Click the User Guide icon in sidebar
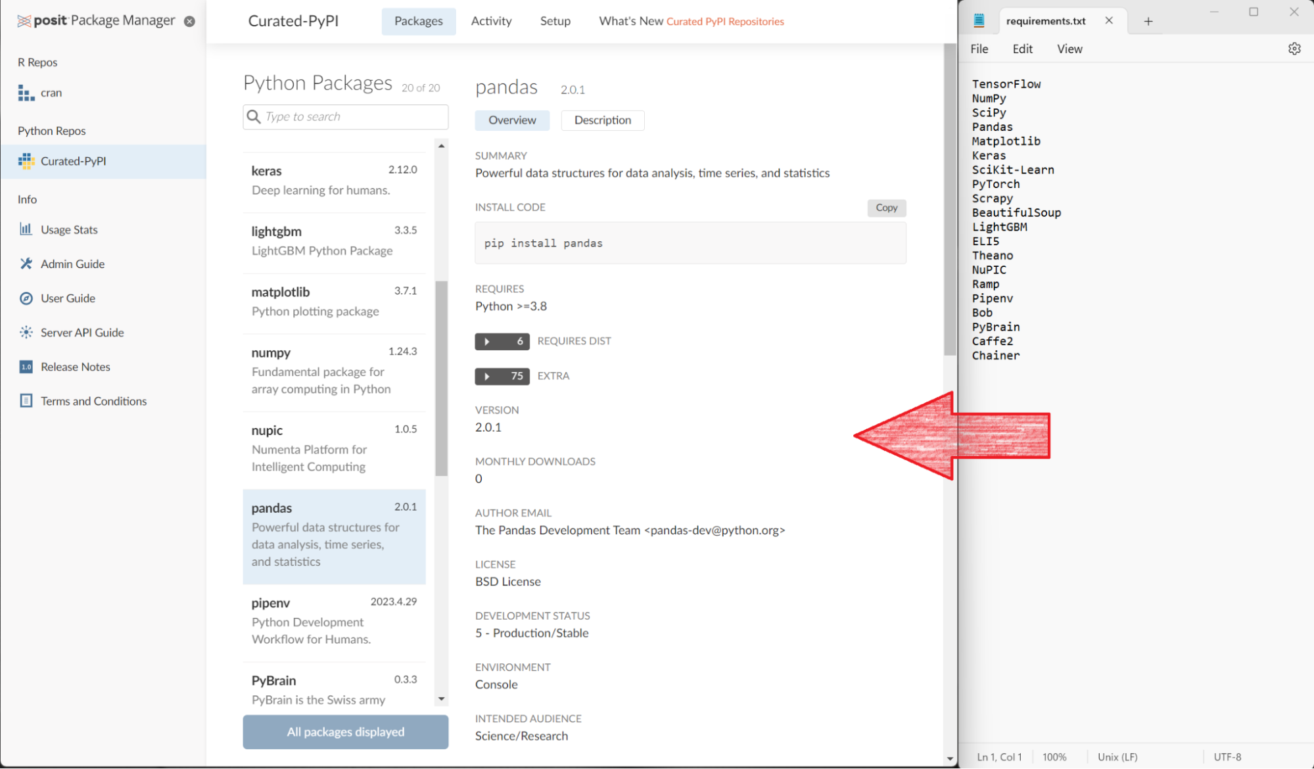This screenshot has width=1314, height=769. 26,298
